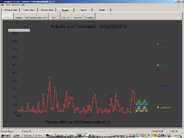The height and width of the screenshot is (138, 184).
Task: Select the last graph sub-tab after Forecasts
Action: click(x=89, y=16)
